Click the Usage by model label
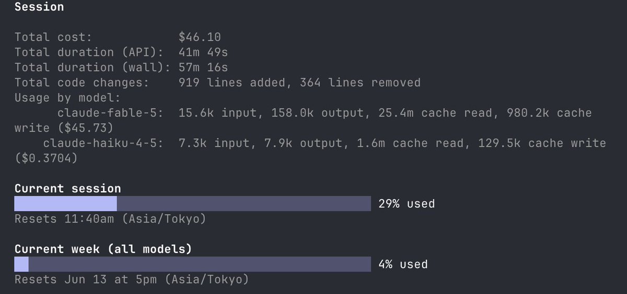This screenshot has height=294, width=627. coord(67,98)
